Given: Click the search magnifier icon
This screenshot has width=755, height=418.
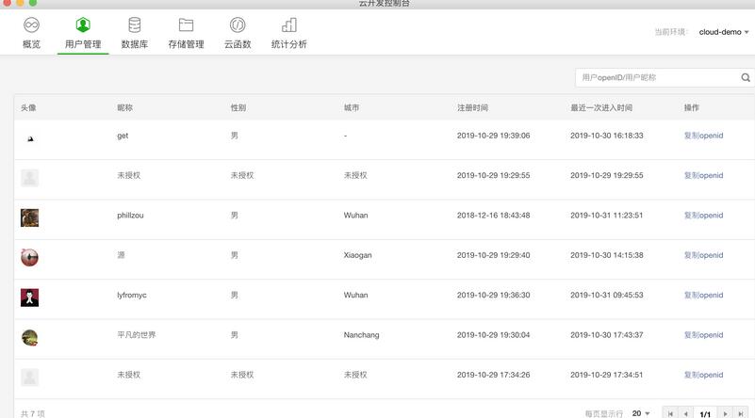Looking at the screenshot, I should pyautogui.click(x=746, y=78).
